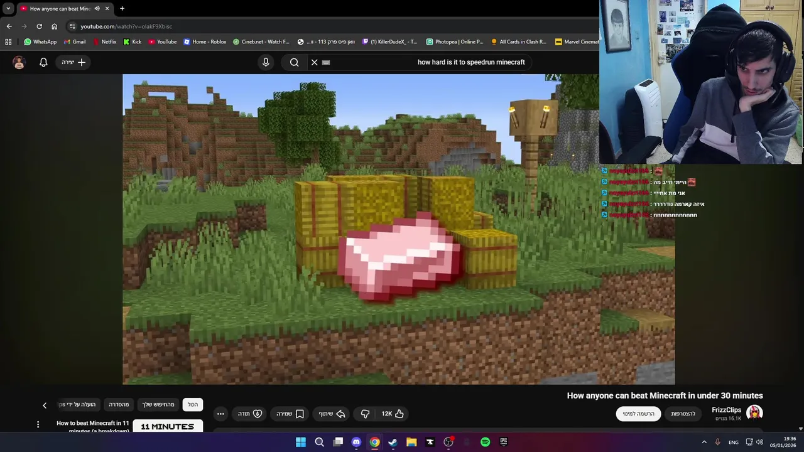Submit search with the magnifier icon
Viewport: 804px width, 452px height.
[294, 62]
